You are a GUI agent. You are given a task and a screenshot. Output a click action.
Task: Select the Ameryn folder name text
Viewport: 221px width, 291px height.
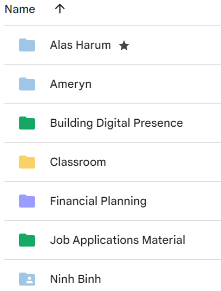tap(71, 85)
